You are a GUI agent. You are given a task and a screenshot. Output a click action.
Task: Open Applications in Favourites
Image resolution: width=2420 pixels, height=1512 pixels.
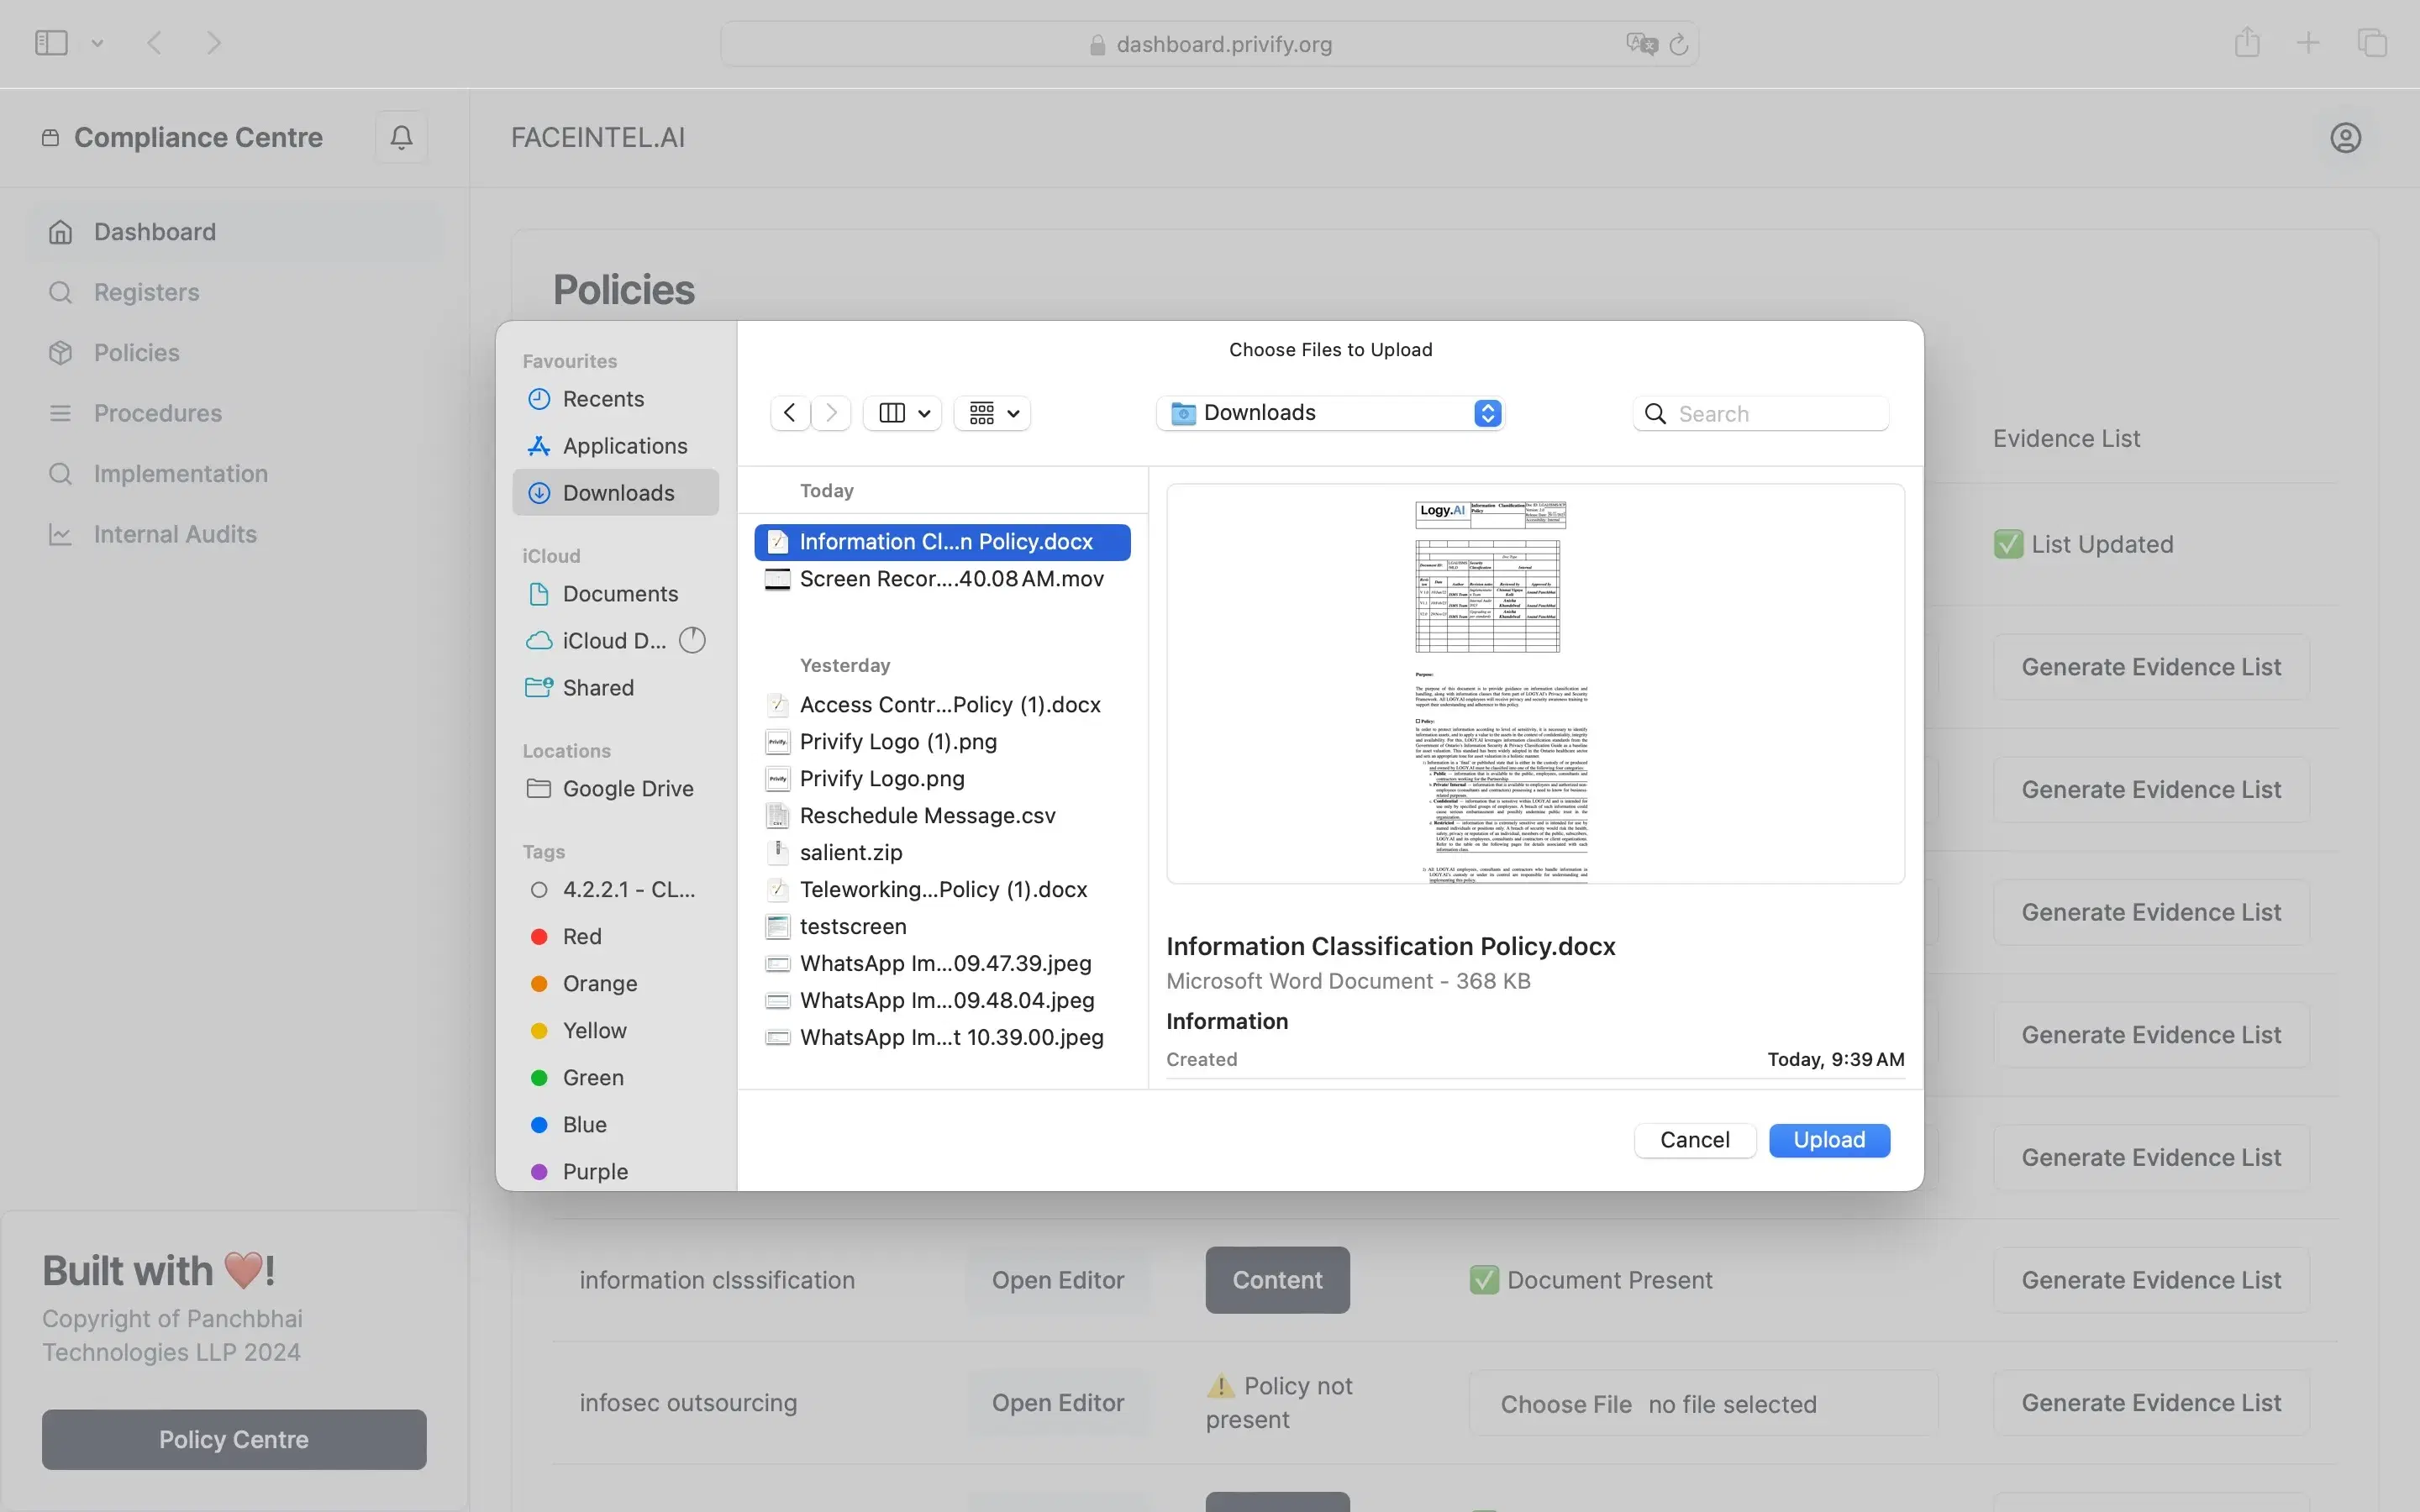click(x=615, y=446)
